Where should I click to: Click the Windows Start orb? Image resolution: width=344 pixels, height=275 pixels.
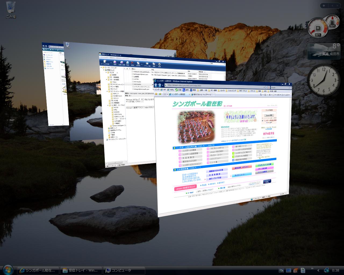8,270
